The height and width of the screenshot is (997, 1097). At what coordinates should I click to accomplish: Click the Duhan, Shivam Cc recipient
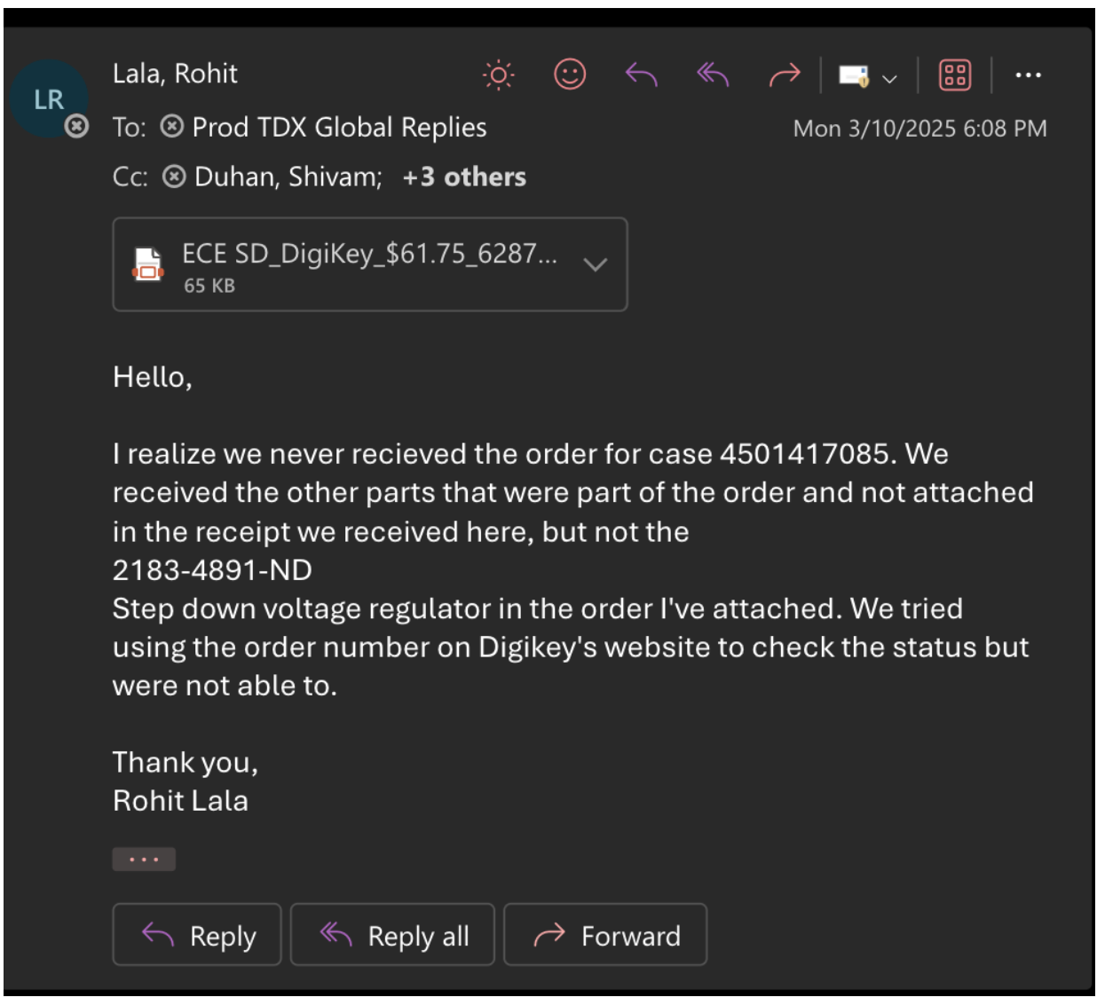click(x=288, y=177)
